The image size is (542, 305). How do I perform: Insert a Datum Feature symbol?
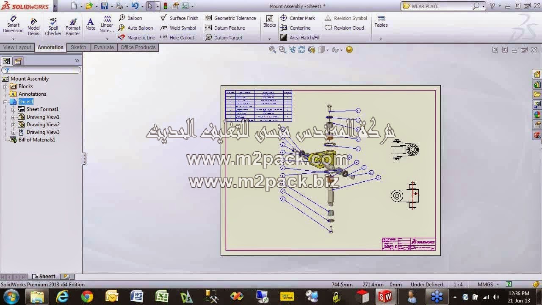(x=225, y=28)
